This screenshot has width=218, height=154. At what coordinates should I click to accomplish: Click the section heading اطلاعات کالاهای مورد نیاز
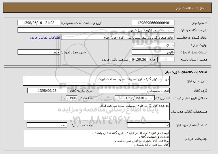tap(186, 72)
